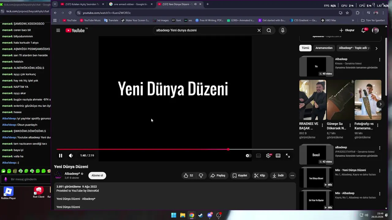Click Oluştur create button

[347, 30]
